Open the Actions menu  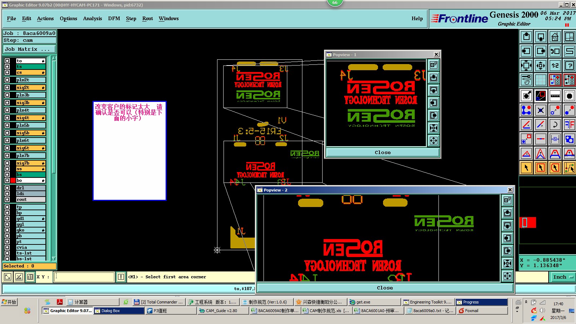click(x=45, y=18)
